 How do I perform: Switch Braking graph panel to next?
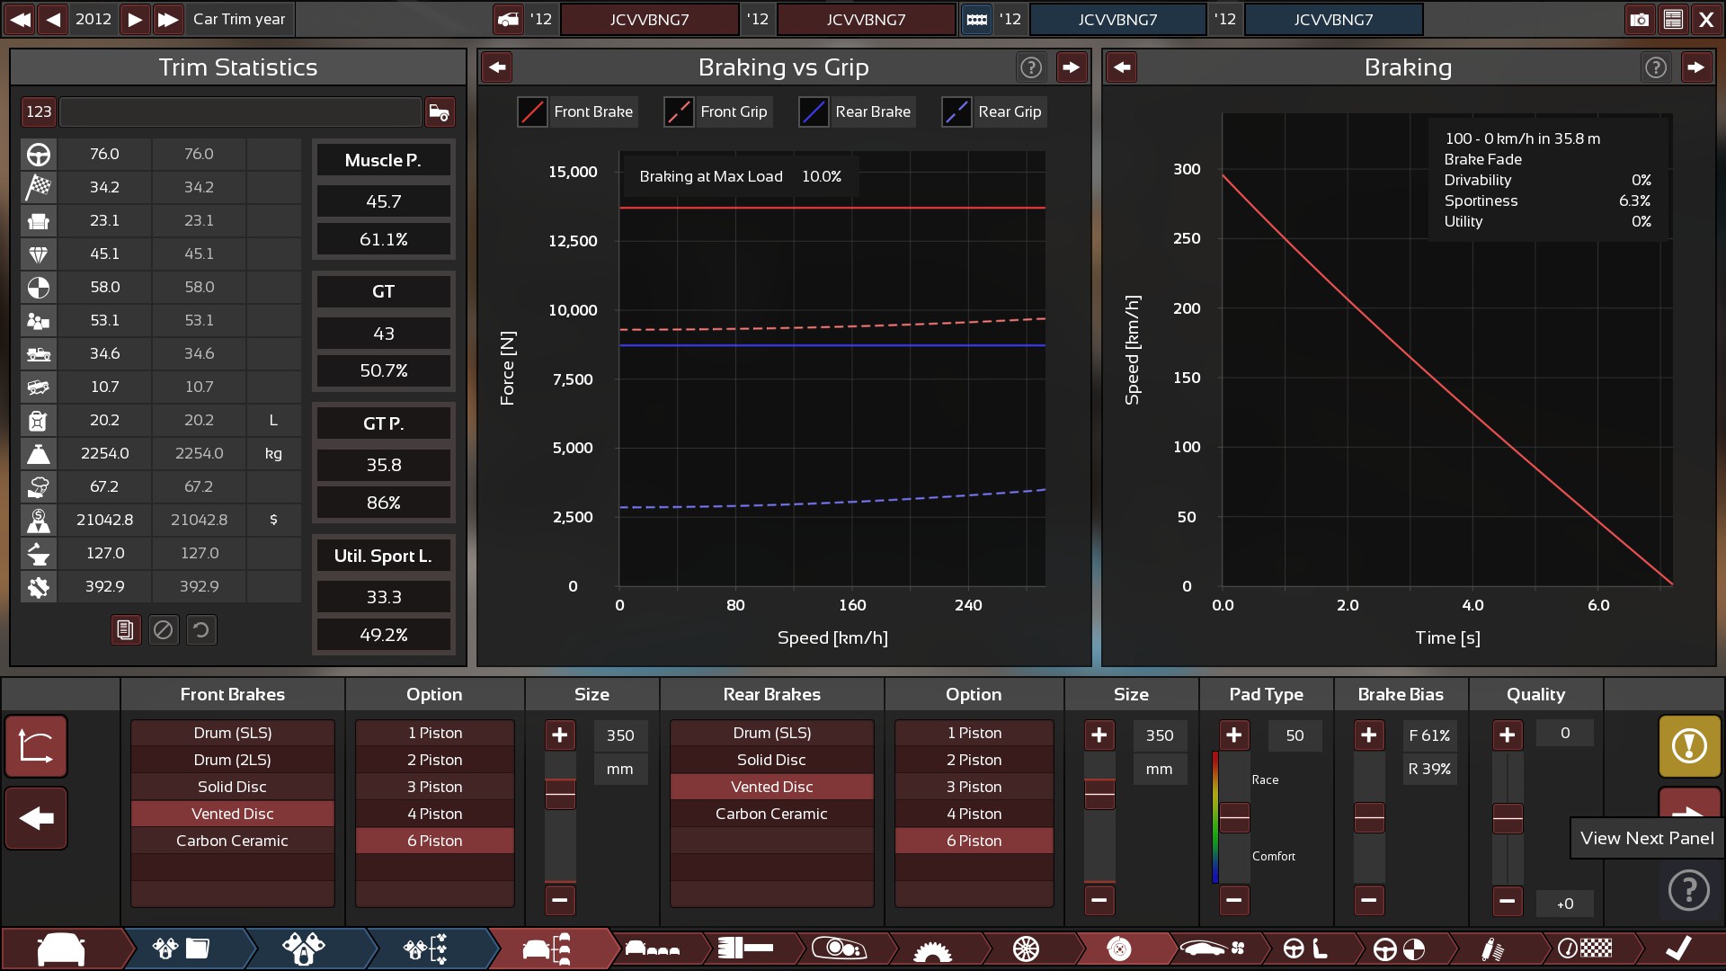click(x=1695, y=67)
